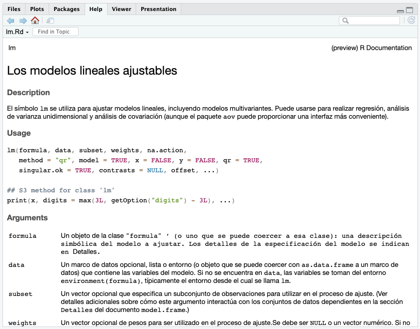Click the Find in Topic field

(56, 31)
